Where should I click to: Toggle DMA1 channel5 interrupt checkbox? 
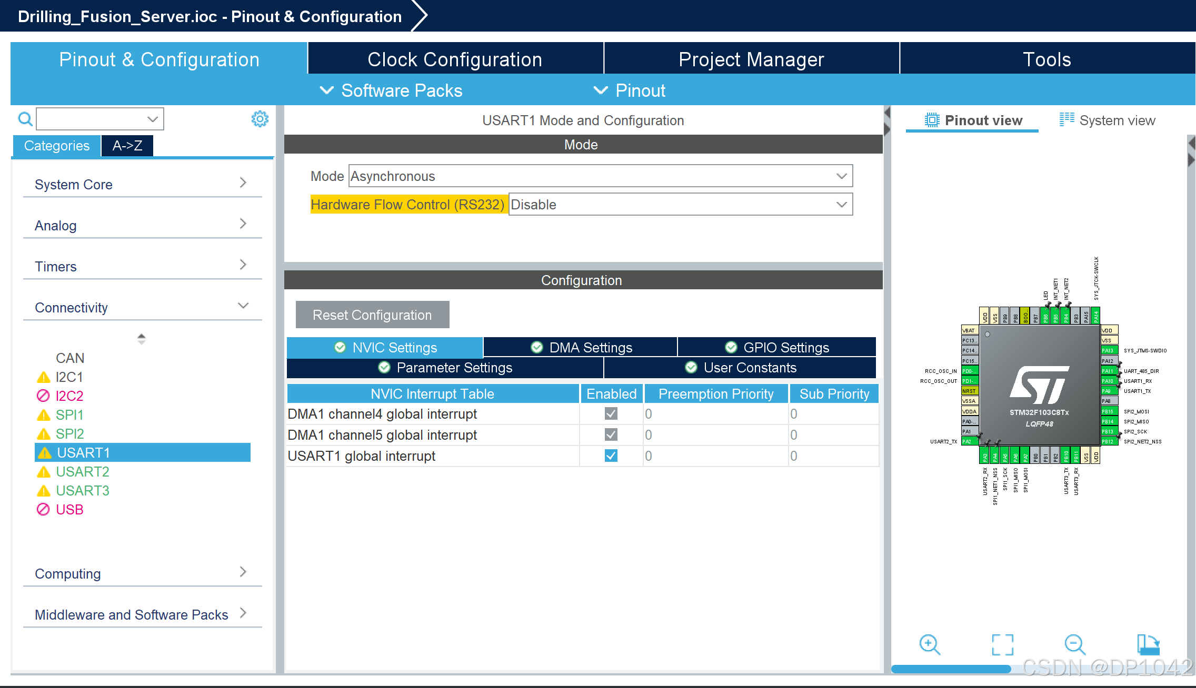coord(611,435)
